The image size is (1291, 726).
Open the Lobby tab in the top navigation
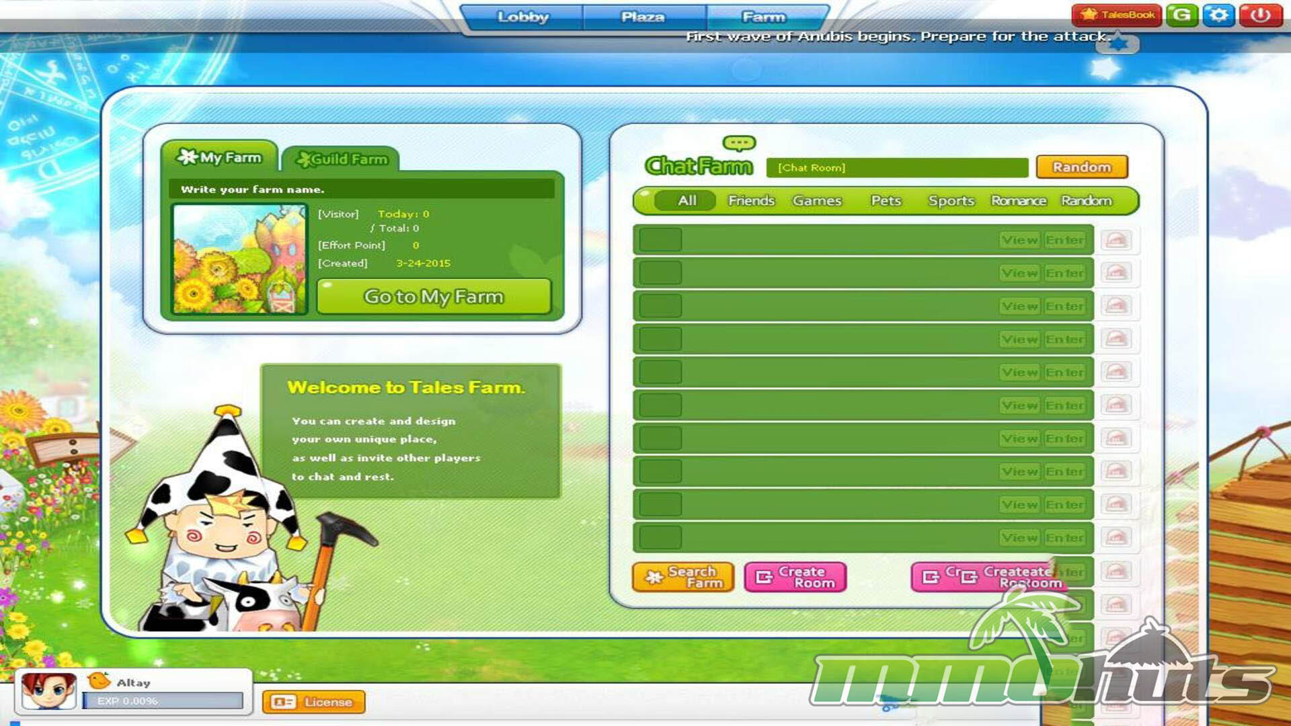click(x=522, y=17)
